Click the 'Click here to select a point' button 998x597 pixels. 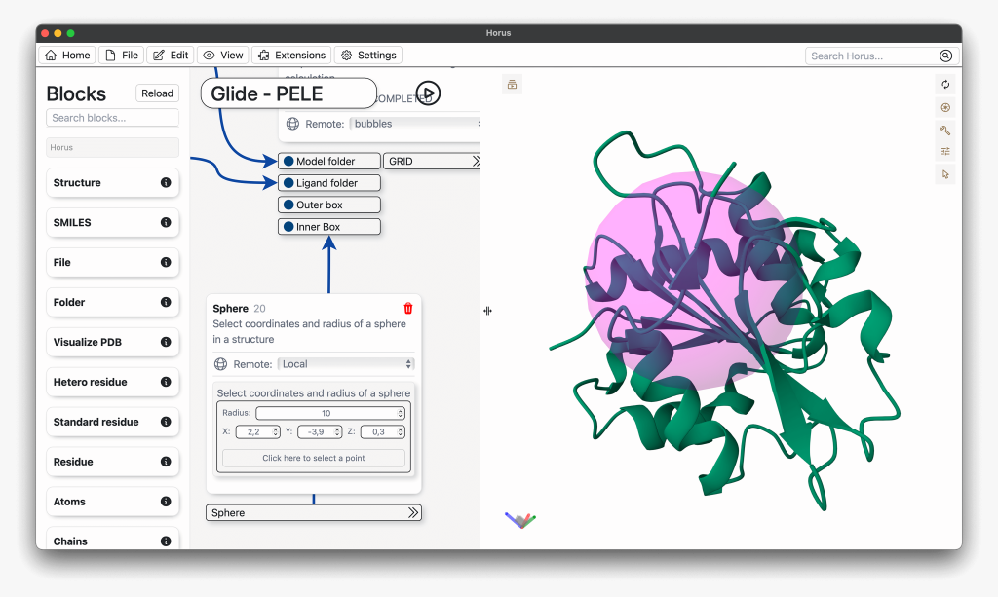pos(313,458)
